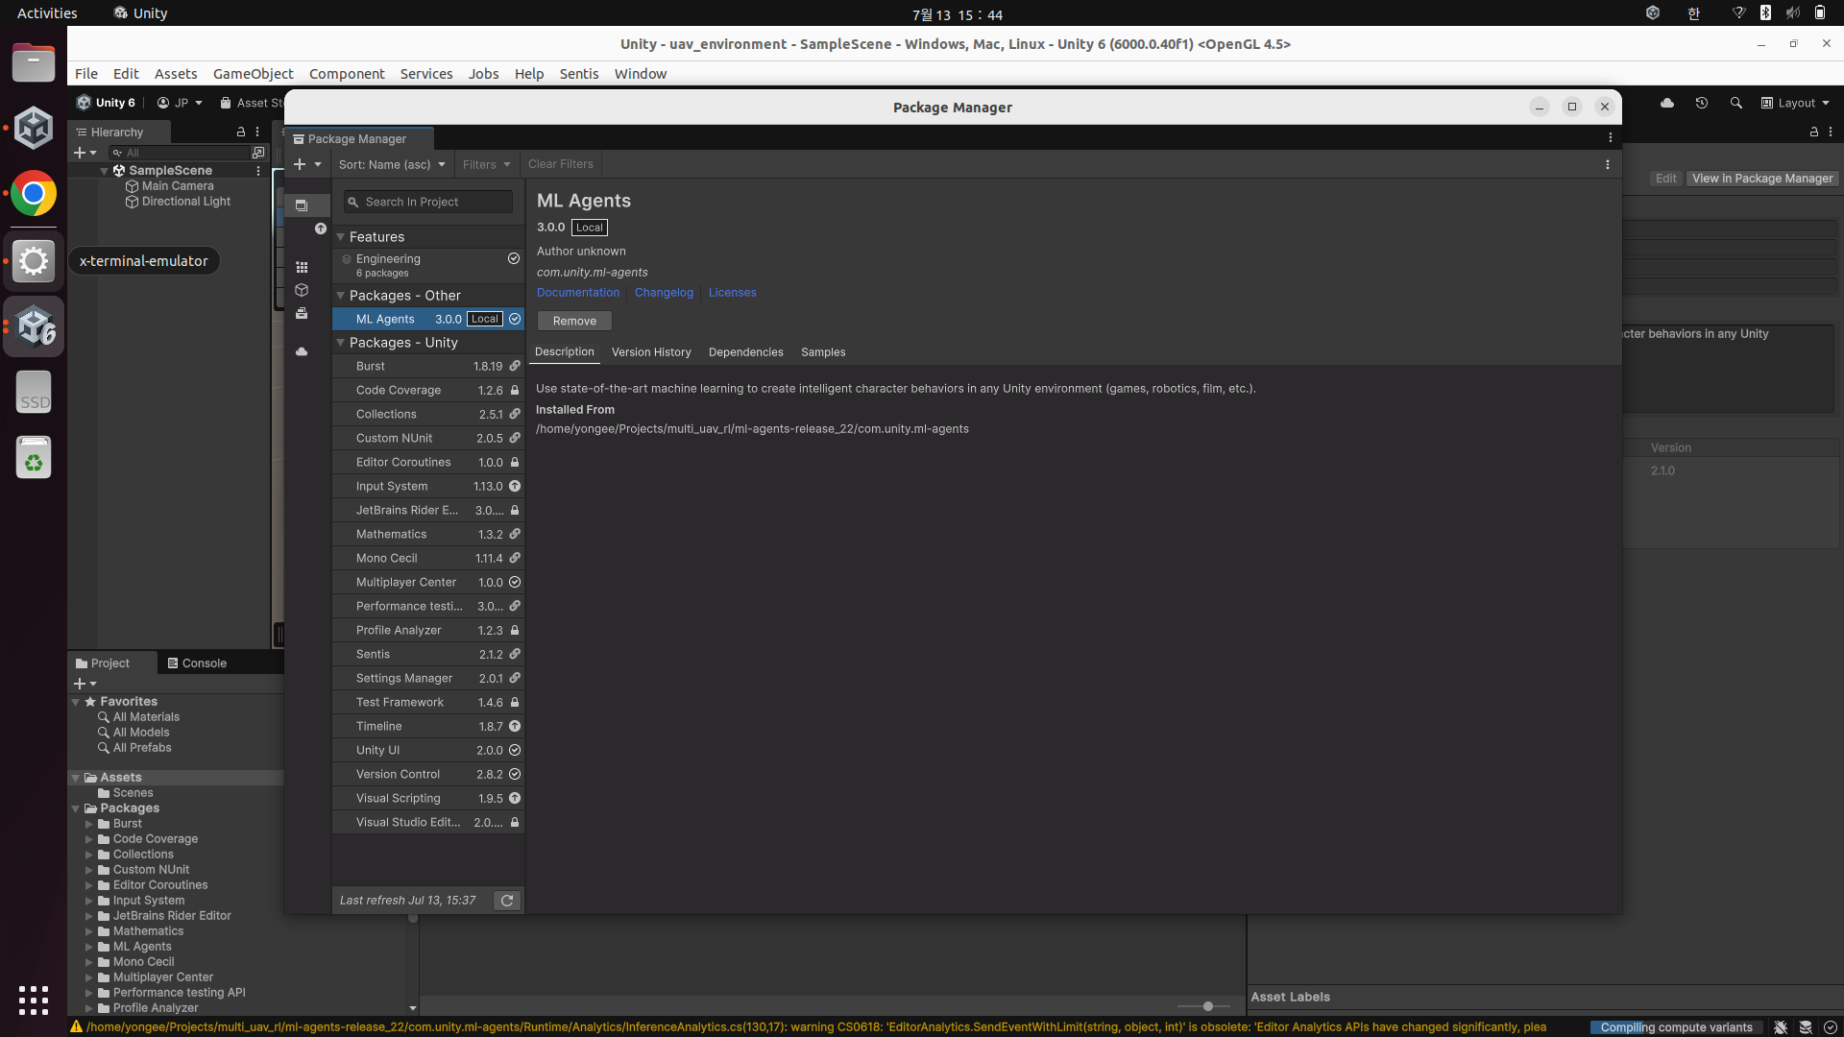Open the In Project packages view icon
This screenshot has height=1037, width=1844.
tap(302, 205)
